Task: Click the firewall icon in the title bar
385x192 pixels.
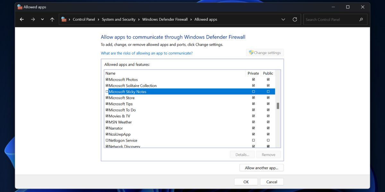Action: coord(19,6)
